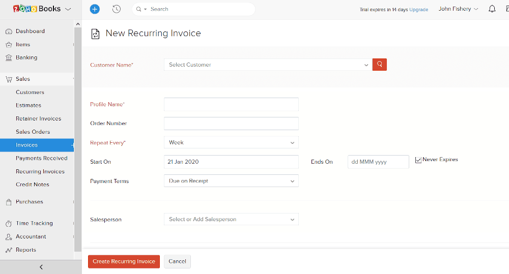Open the Banking module icon
Image resolution: width=509 pixels, height=274 pixels.
(9, 58)
